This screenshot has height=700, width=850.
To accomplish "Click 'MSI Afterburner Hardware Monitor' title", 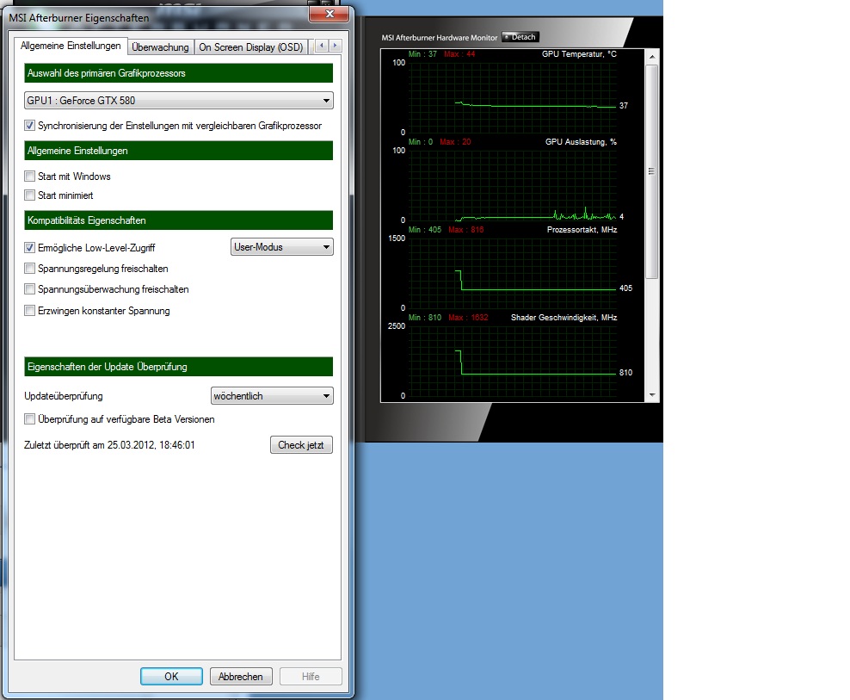I will click(x=439, y=37).
